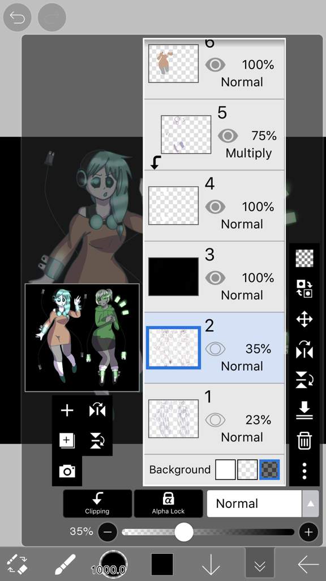Open the Normal blend mode dropdown

(255, 504)
